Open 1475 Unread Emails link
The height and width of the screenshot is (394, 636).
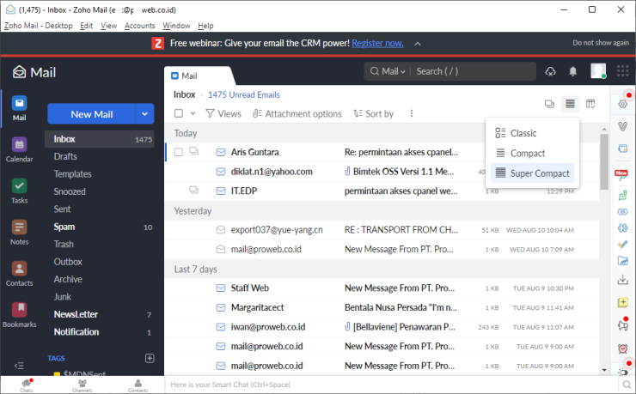(244, 94)
